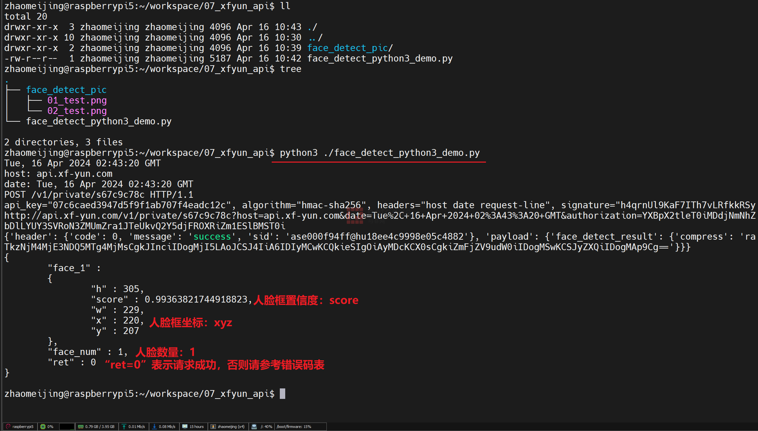Click the blue face_detect_pic/ entry in ll listing
758x431 pixels.
click(x=349, y=48)
